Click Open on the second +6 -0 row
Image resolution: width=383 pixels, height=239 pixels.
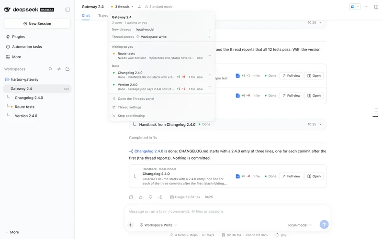(314, 96)
